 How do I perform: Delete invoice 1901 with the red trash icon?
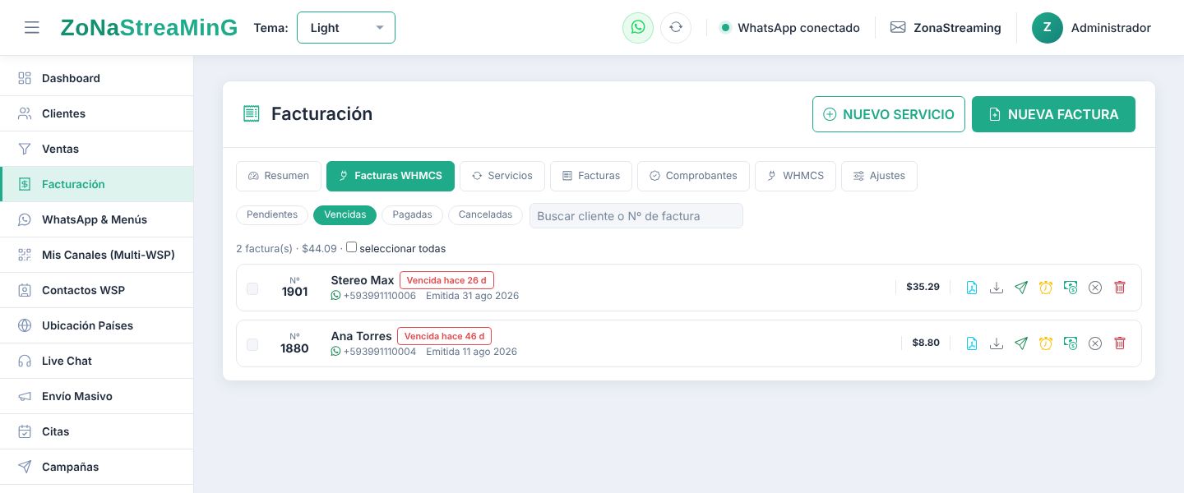(x=1120, y=288)
